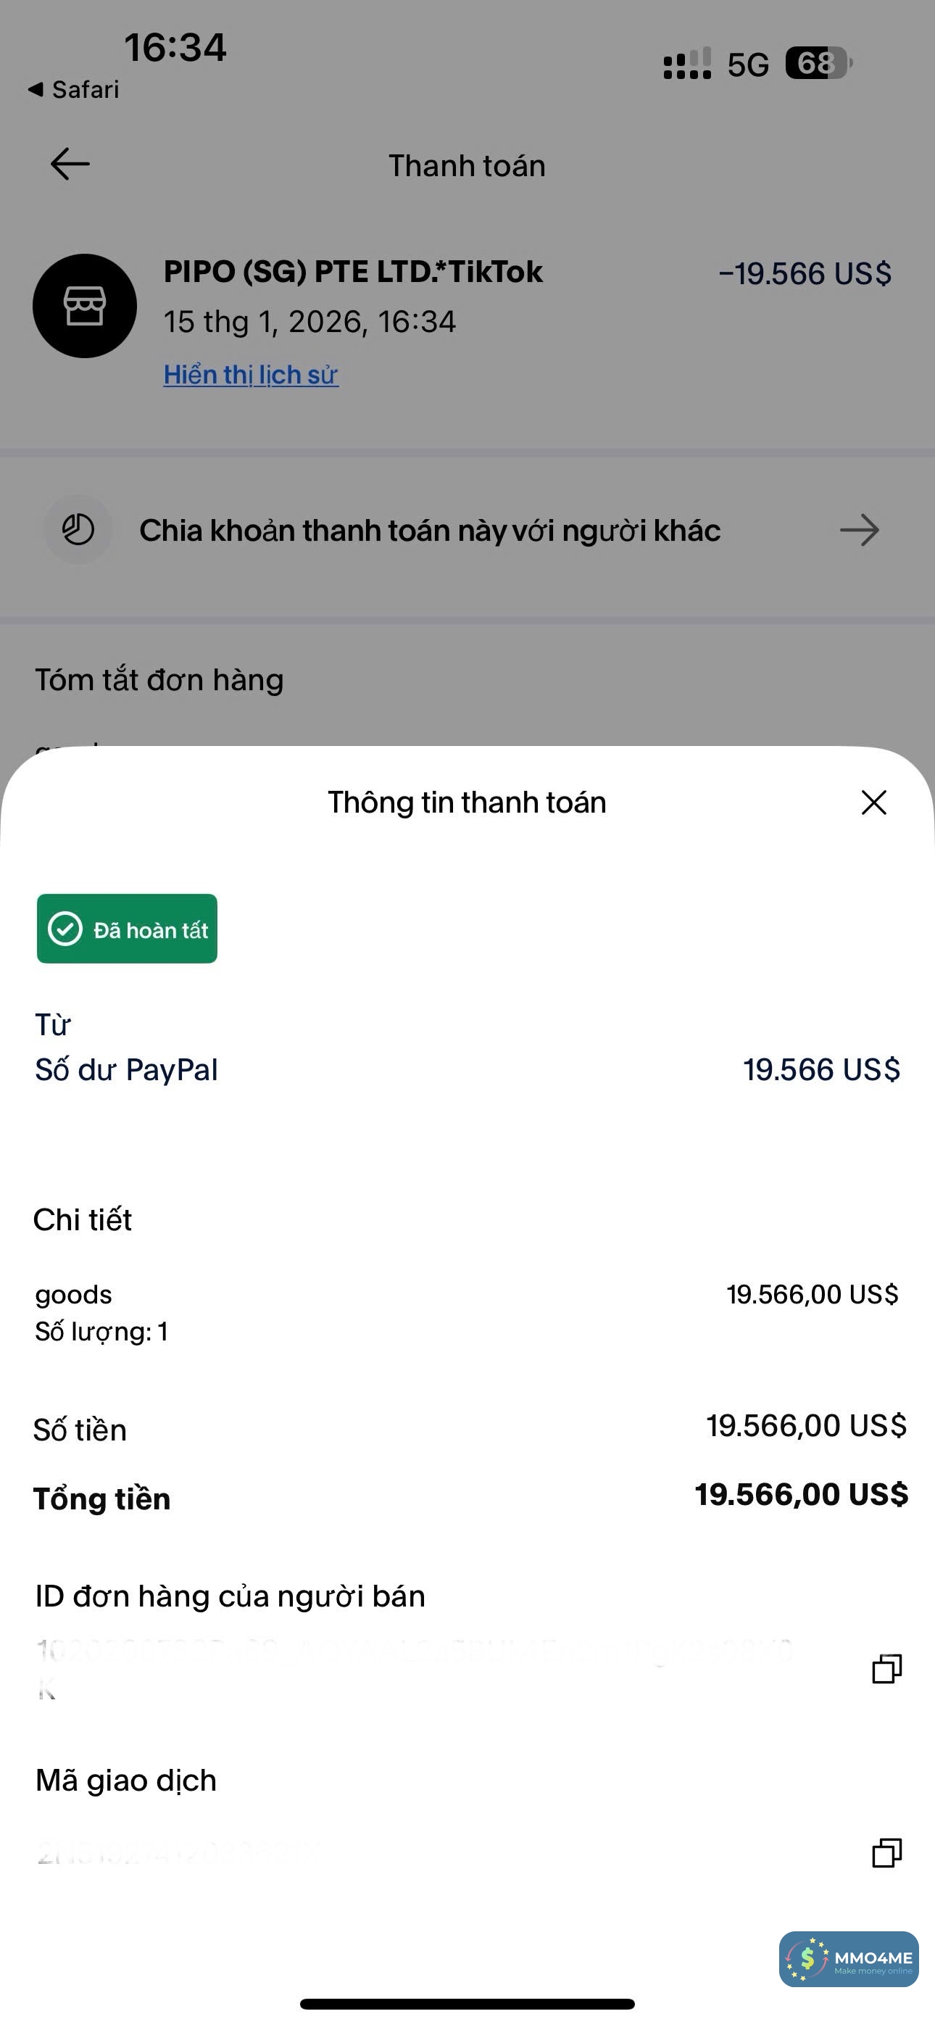Tap the PIPO (SG) PTE LTD.*TikTok merchant name
Screen dimensions: 935x2027
[352, 273]
